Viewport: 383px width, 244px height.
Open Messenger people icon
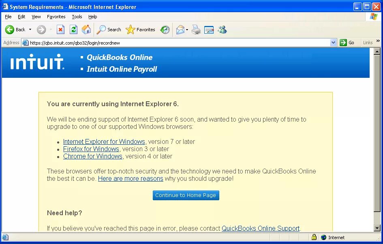click(x=222, y=30)
